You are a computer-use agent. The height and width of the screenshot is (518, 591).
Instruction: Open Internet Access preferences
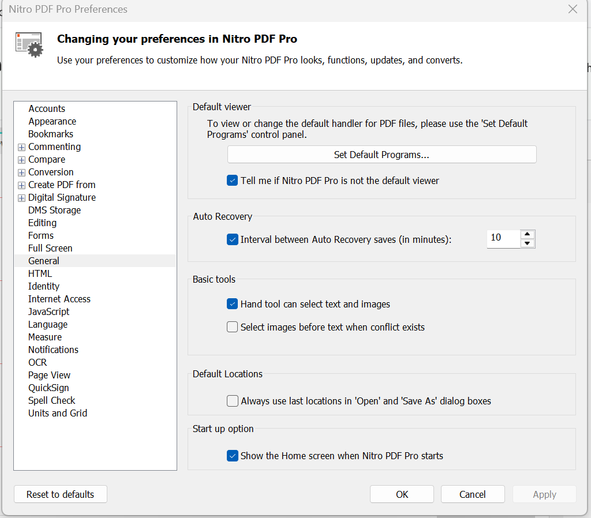click(x=59, y=299)
